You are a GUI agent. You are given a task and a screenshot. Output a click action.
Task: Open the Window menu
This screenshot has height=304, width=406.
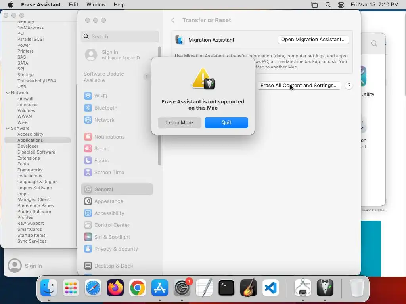(x=96, y=5)
